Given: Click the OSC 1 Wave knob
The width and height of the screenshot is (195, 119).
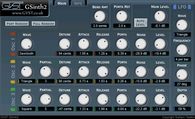Looking at the screenshot, I should click(27, 44).
